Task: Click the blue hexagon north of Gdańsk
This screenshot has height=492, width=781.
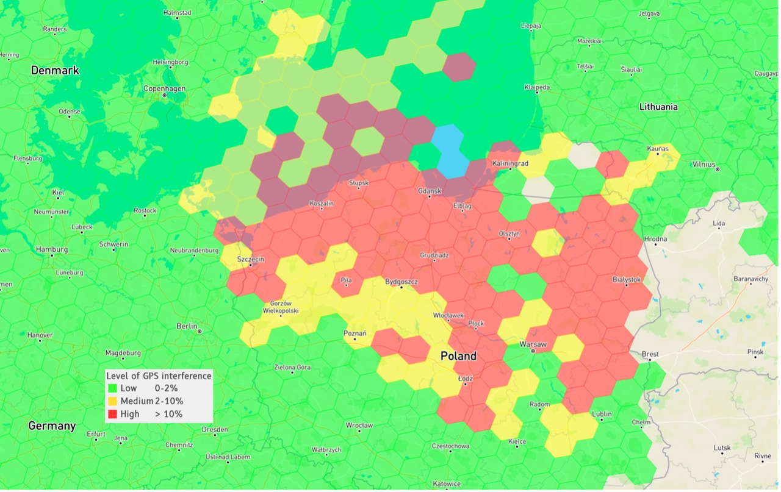Action: click(450, 152)
